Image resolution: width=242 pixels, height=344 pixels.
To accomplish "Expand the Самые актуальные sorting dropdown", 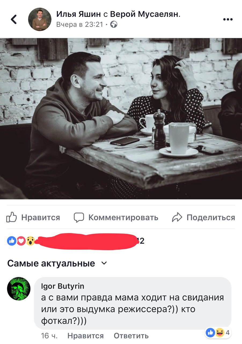I will (x=57, y=263).
